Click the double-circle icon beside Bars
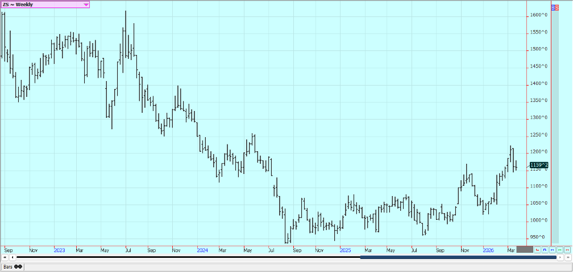Viewport: 573px width, 272px height. point(18,266)
